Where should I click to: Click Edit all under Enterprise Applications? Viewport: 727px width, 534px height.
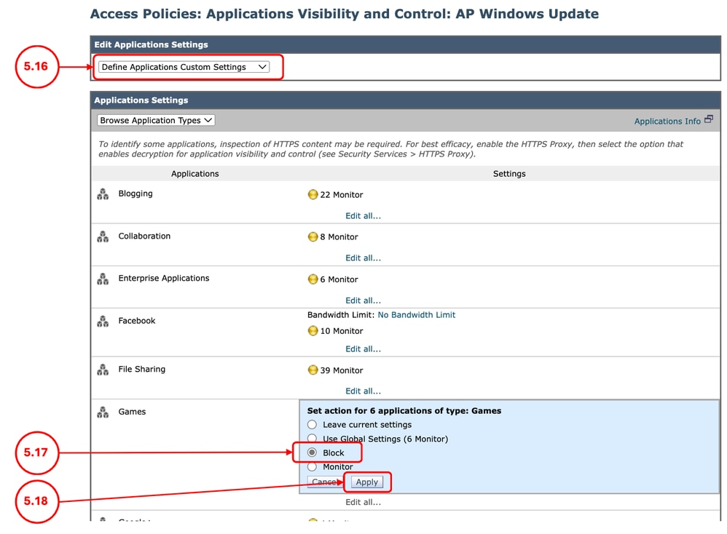tap(363, 300)
